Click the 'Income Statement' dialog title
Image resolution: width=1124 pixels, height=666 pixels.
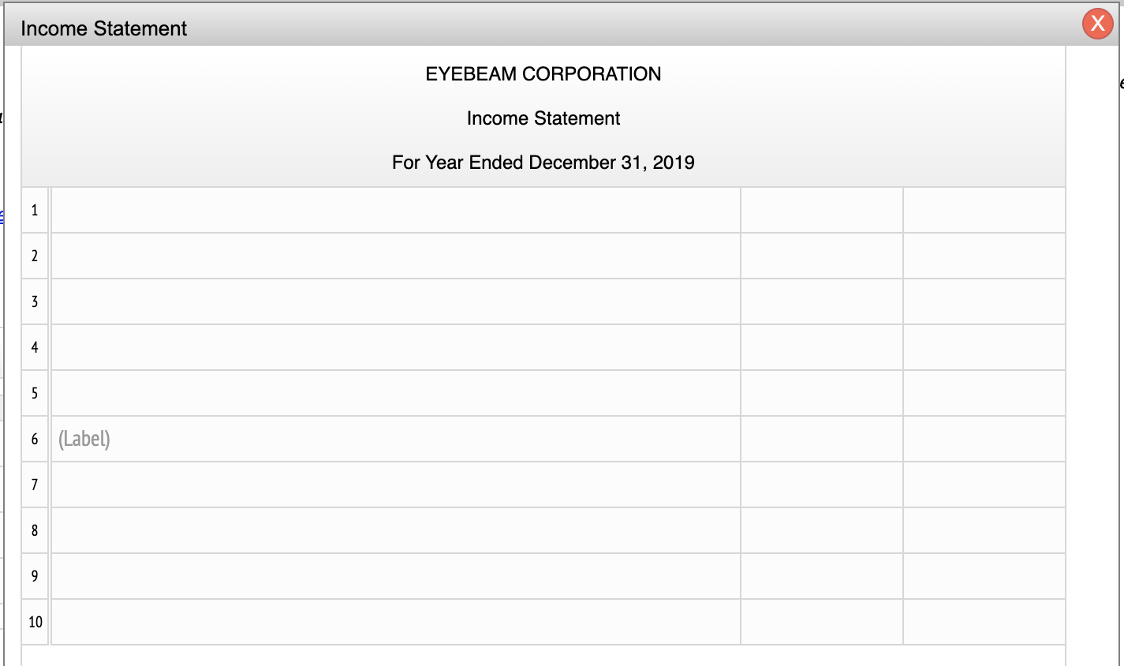click(103, 28)
